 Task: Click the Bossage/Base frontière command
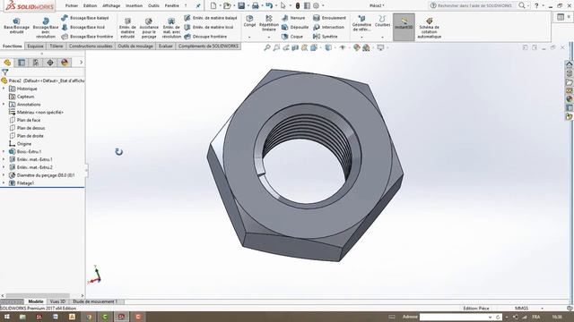(87, 37)
